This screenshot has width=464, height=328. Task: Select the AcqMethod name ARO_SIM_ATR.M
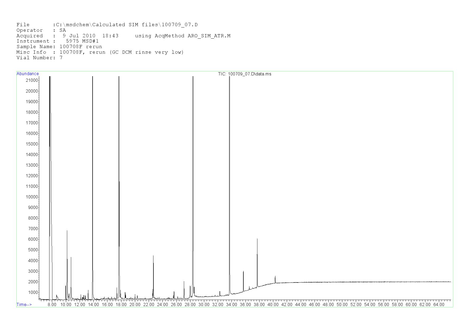[x=209, y=36]
